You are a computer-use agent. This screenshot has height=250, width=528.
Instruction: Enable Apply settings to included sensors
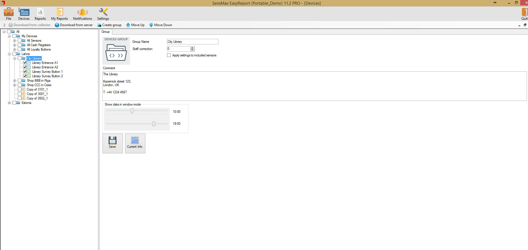(x=169, y=55)
